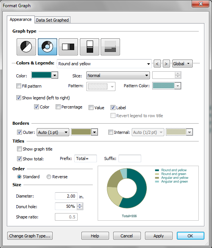
Task: Select the vertical slice bar graph type
Action: click(x=89, y=47)
